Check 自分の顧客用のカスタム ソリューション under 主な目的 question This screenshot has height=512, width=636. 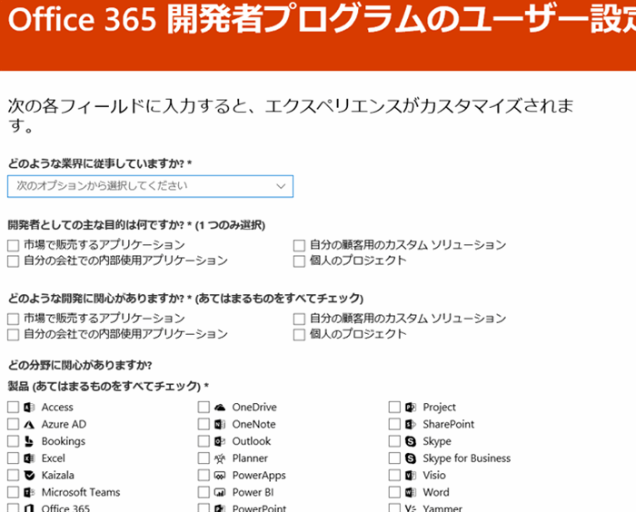tap(299, 245)
